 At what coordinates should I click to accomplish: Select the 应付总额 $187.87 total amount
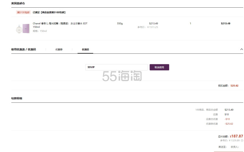pos(236,136)
